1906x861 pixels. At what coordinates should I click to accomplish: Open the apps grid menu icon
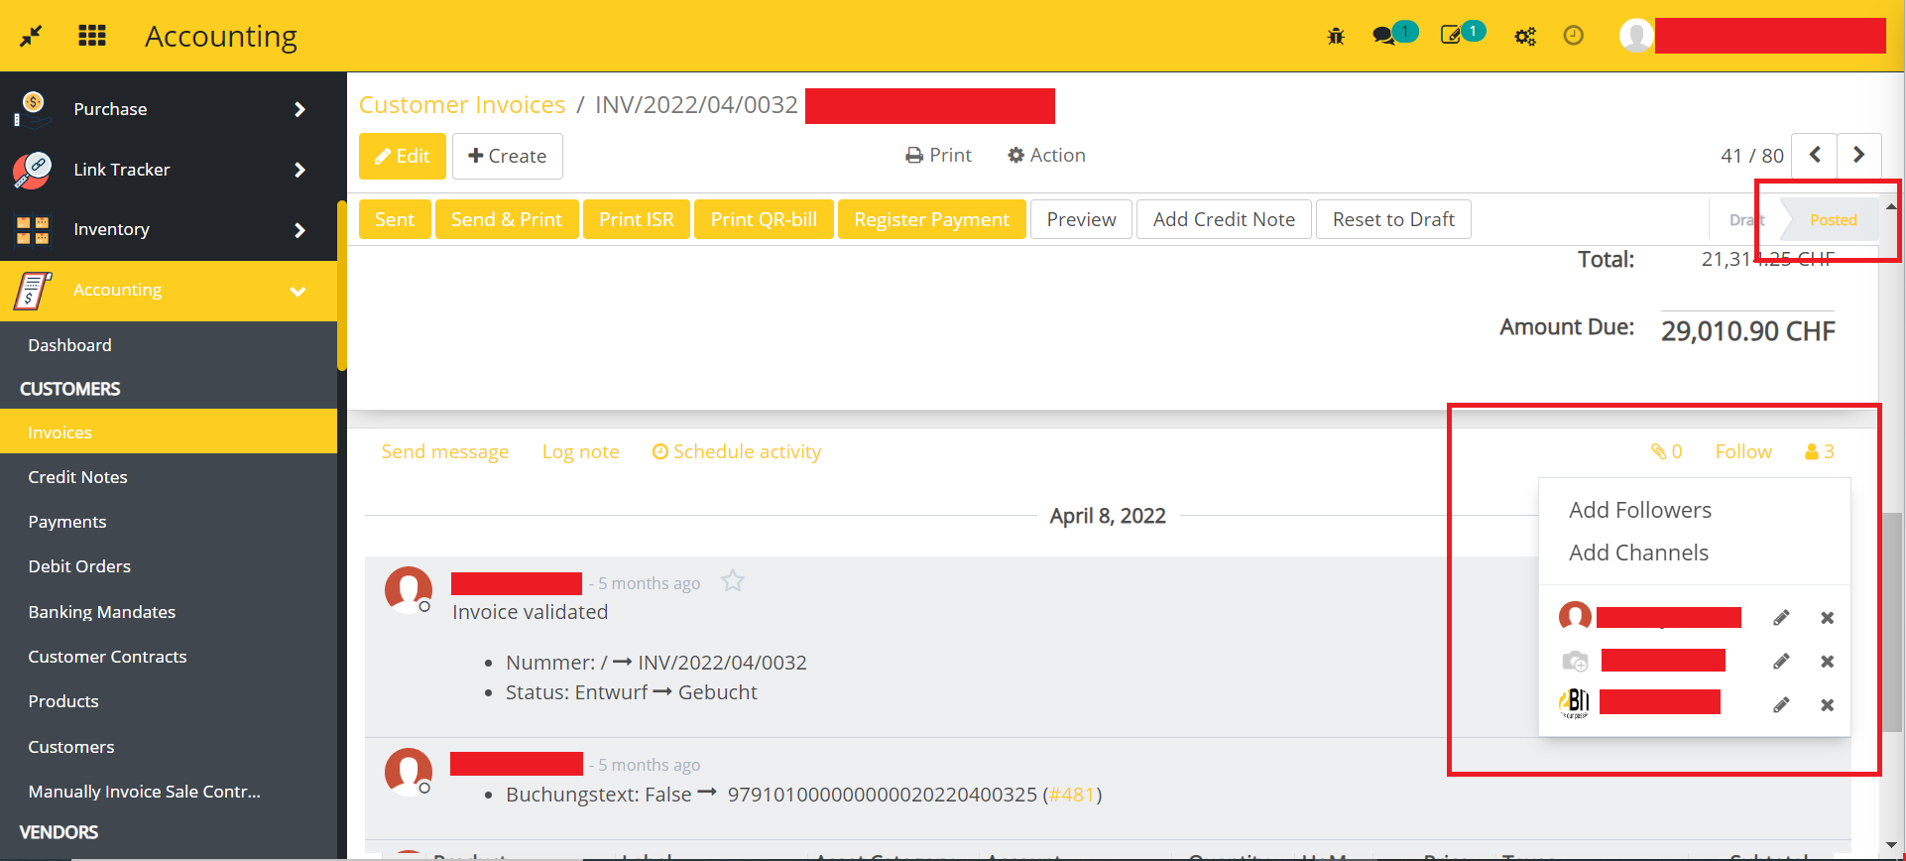coord(92,36)
